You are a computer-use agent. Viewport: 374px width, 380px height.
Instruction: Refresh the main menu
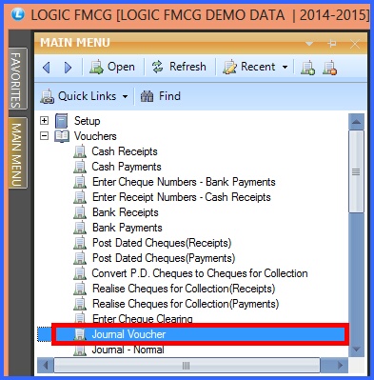click(x=179, y=67)
